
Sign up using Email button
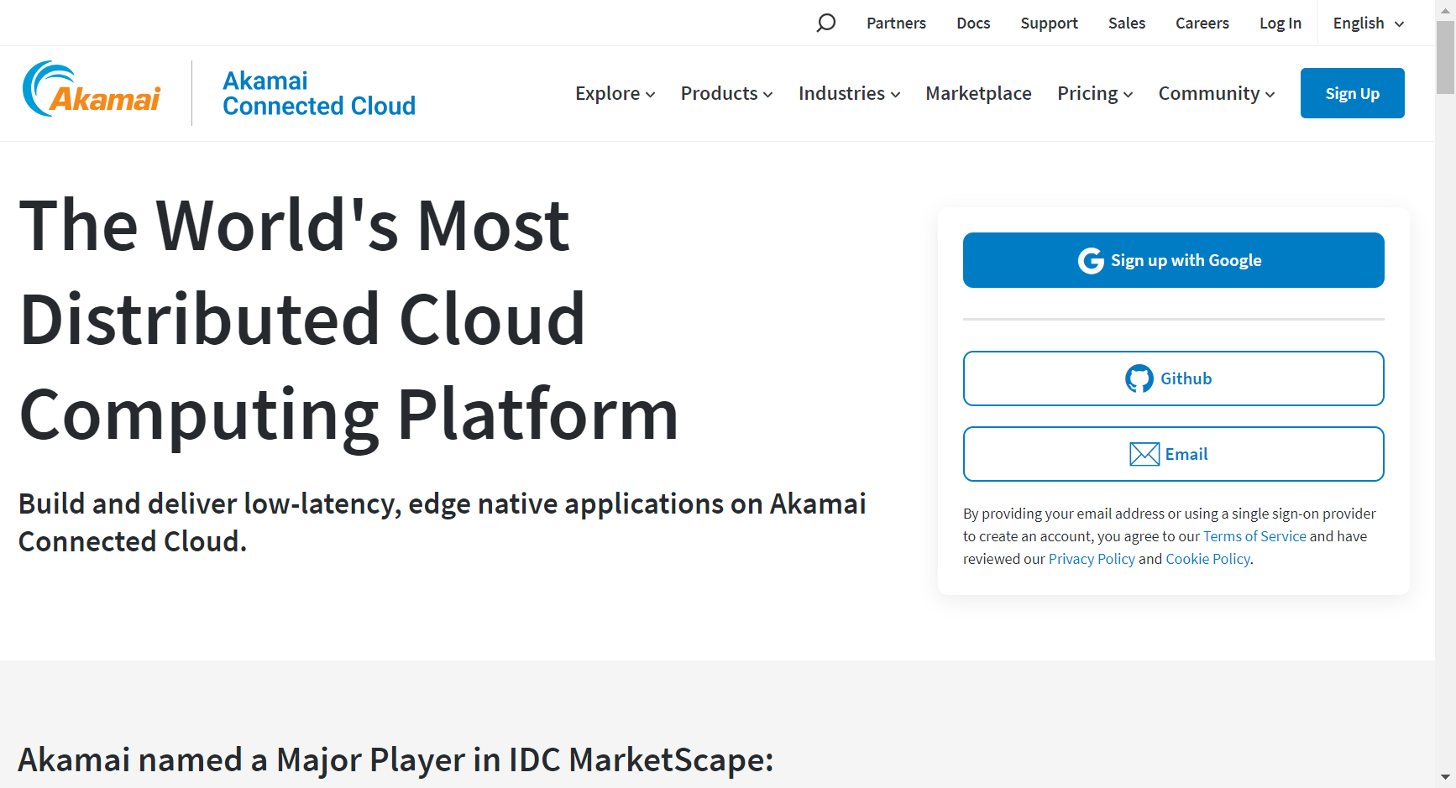(1173, 454)
